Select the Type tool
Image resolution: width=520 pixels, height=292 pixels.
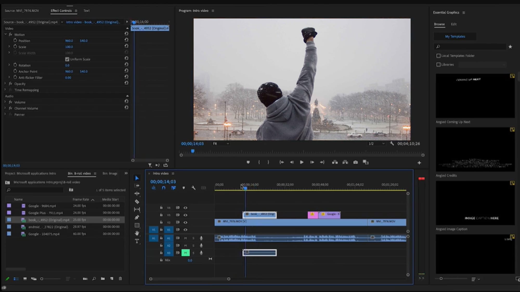(x=137, y=241)
